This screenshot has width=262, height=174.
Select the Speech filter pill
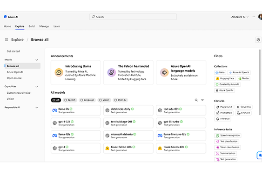70,100
